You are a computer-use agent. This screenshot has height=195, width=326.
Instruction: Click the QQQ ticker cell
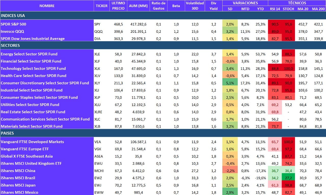[x=102, y=32]
